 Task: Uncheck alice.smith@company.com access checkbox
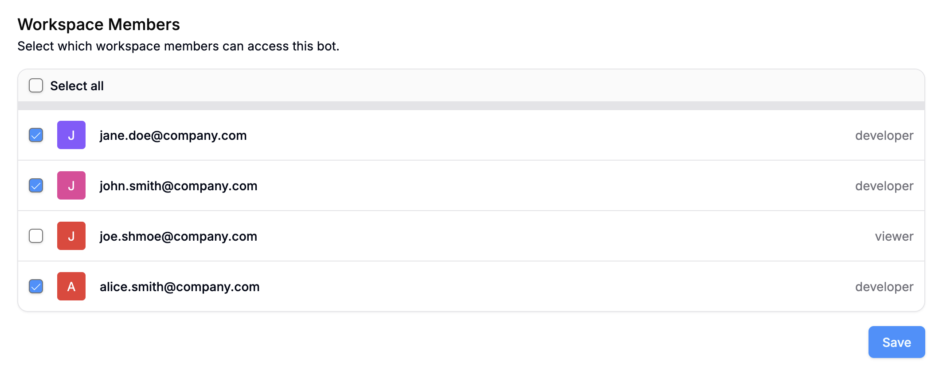(x=36, y=286)
